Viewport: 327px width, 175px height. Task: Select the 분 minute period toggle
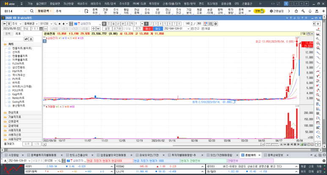point(123,24)
